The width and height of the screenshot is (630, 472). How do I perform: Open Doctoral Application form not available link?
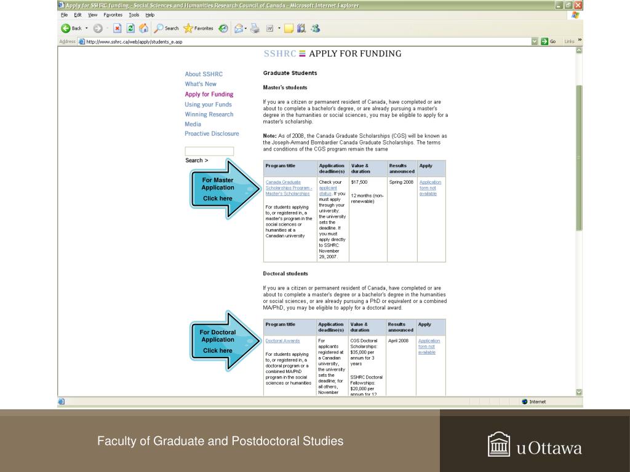coord(429,347)
